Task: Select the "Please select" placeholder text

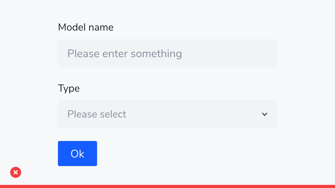Action: [x=97, y=114]
